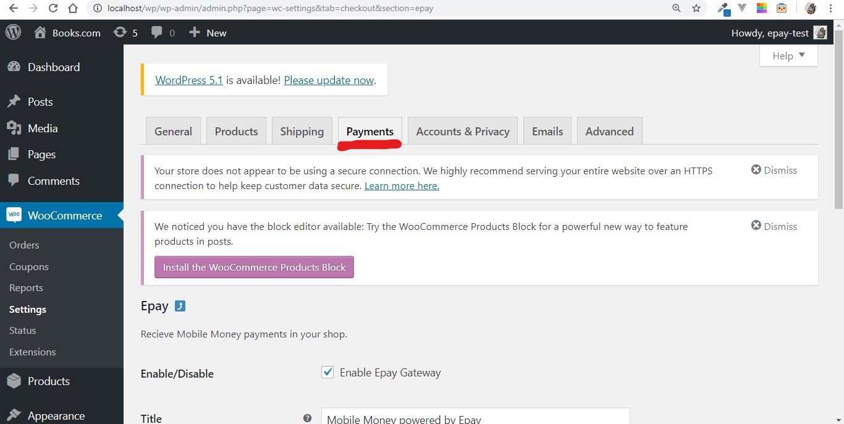Select the Payments tab
This screenshot has height=424, width=844.
[x=370, y=131]
